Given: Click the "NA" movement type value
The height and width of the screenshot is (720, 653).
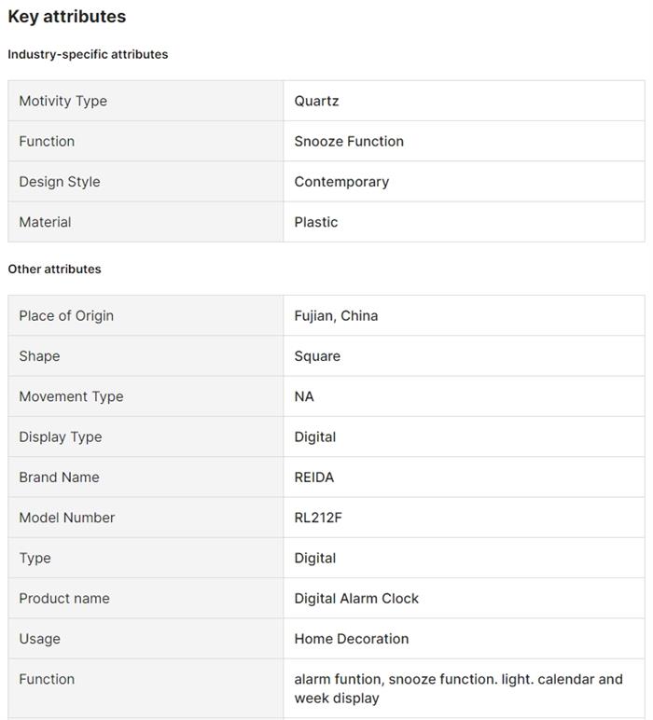Looking at the screenshot, I should pos(304,396).
